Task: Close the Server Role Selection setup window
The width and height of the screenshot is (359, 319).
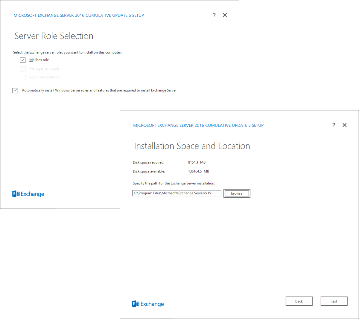Action: point(225,15)
